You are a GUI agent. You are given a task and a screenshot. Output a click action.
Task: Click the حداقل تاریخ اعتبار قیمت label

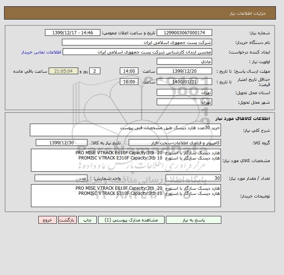click(x=254, y=82)
